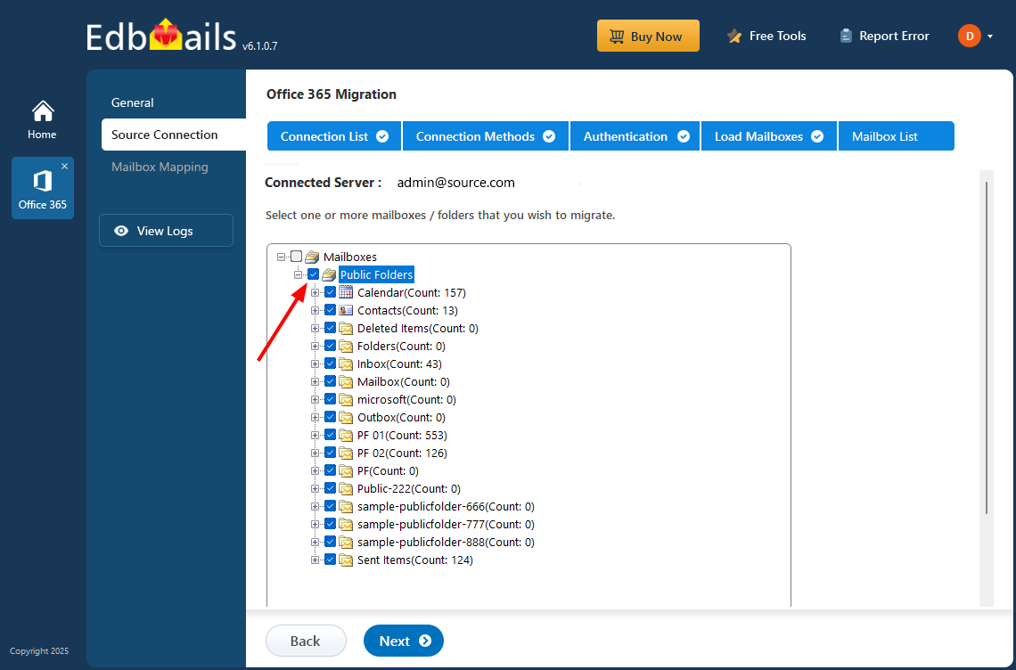Expand the Folders tree node
The height and width of the screenshot is (670, 1016).
pyautogui.click(x=315, y=346)
